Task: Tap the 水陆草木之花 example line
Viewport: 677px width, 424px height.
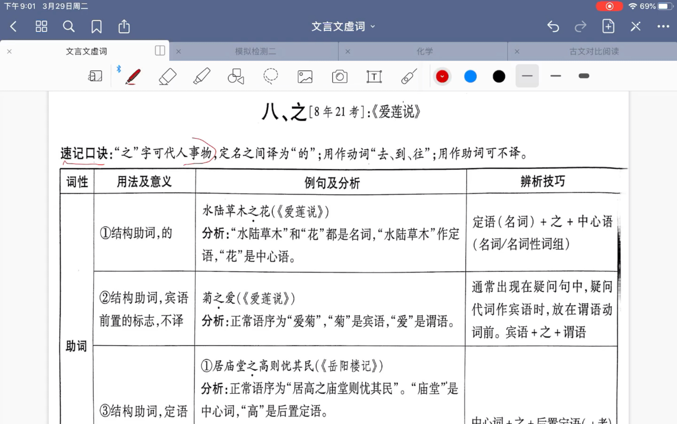Action: tap(266, 211)
